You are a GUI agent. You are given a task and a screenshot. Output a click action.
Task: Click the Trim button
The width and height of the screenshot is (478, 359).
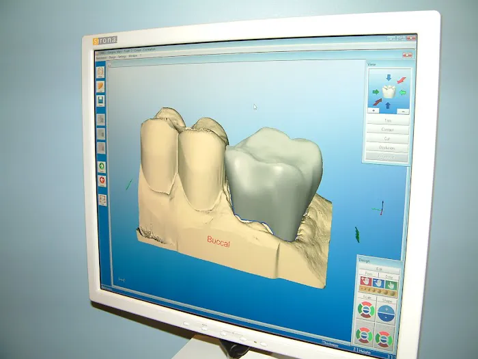click(x=388, y=120)
